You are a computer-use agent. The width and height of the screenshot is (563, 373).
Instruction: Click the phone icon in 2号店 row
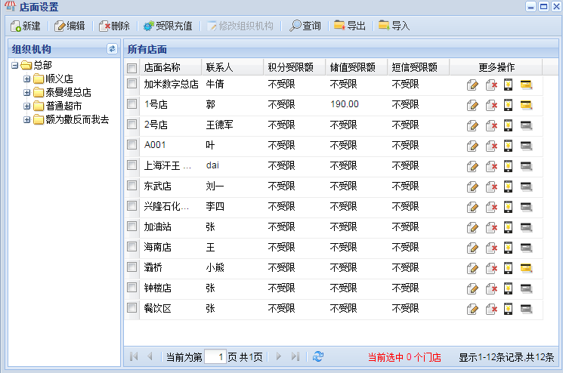point(508,126)
